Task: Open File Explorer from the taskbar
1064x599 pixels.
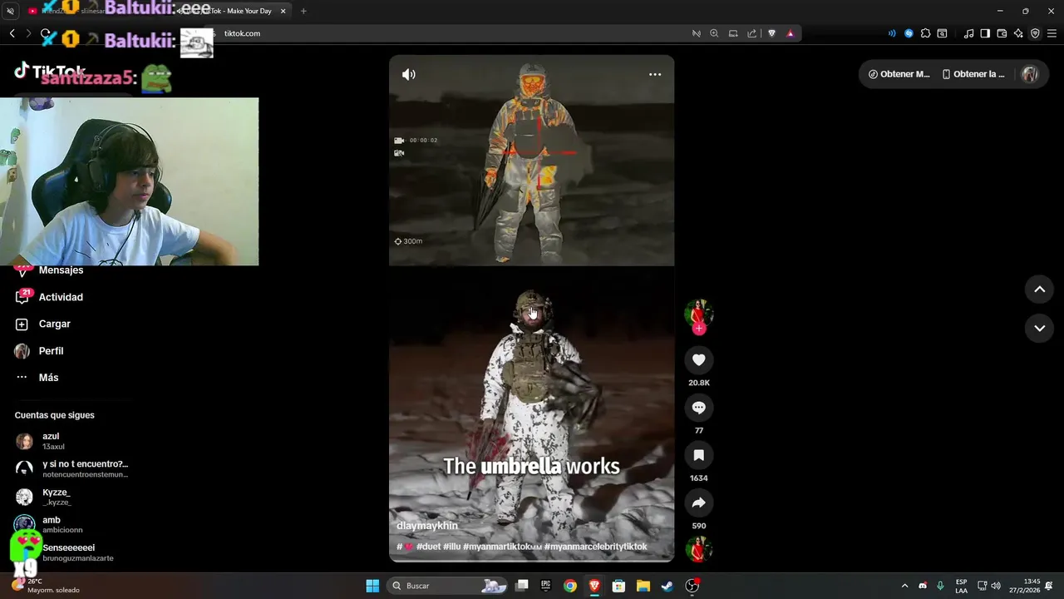Action: click(643, 586)
